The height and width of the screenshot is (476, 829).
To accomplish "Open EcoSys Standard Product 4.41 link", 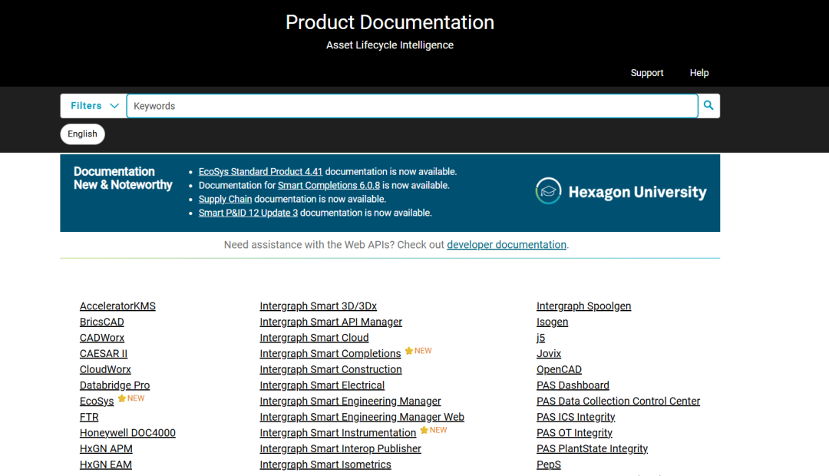I will (260, 171).
